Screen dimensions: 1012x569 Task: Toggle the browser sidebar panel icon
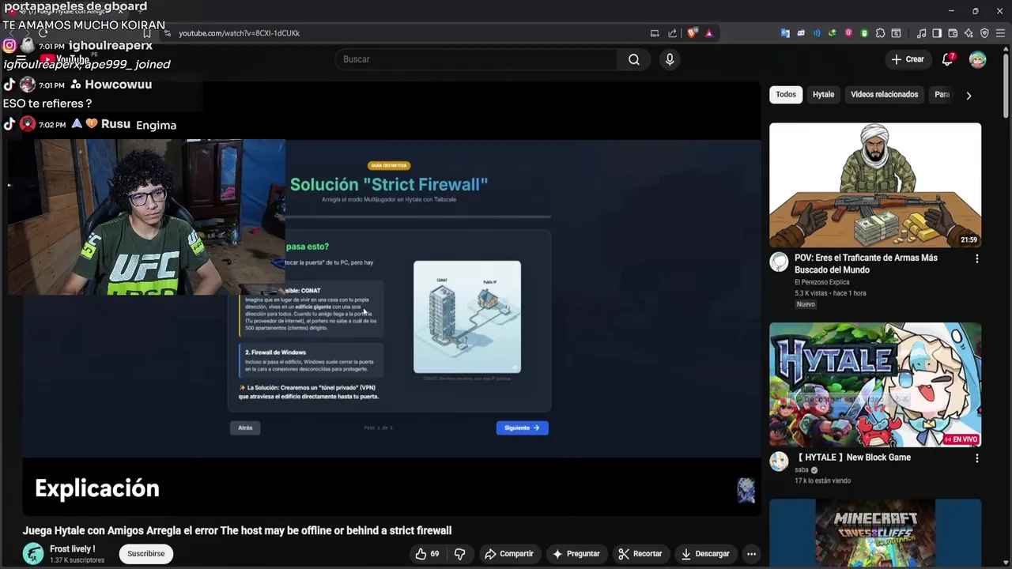(x=937, y=33)
